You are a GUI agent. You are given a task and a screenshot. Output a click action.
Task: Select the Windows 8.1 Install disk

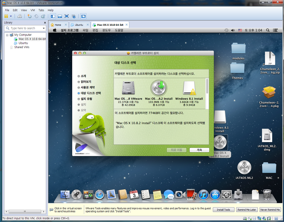pyautogui.click(x=189, y=94)
